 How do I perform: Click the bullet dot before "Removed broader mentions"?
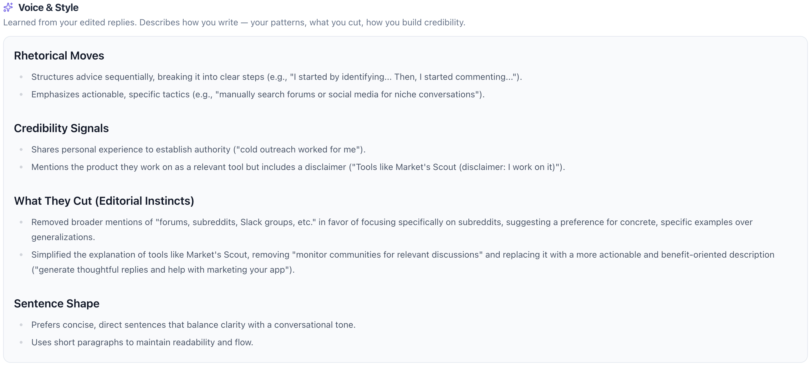(21, 222)
